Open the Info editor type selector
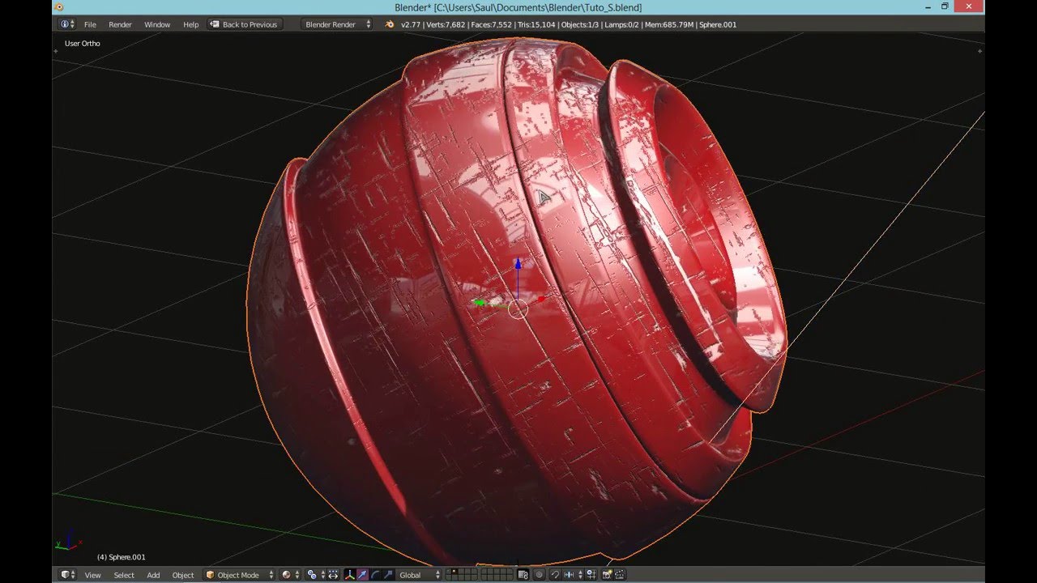This screenshot has height=583, width=1037. pos(67,24)
